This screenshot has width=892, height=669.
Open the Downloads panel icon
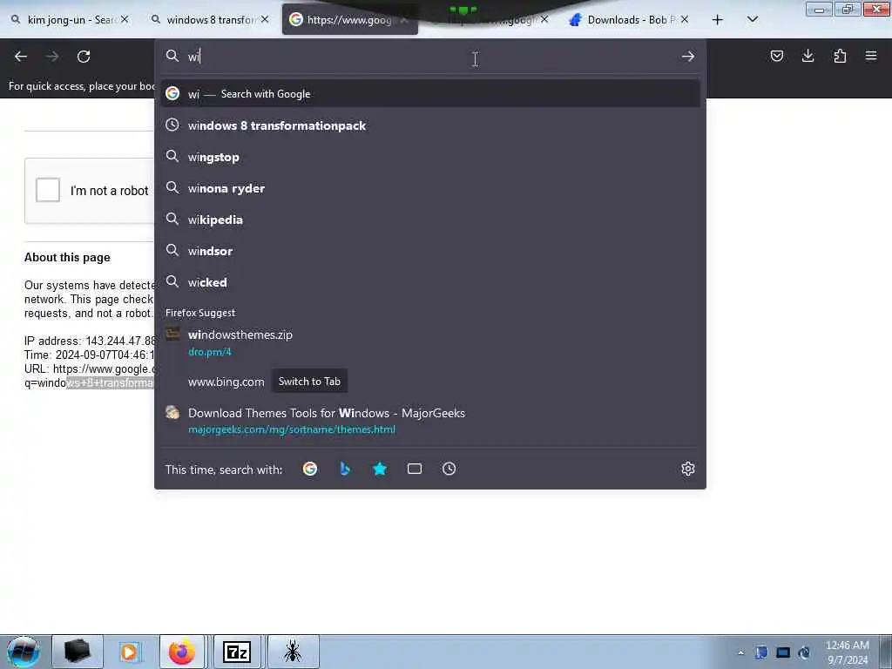pyautogui.click(x=808, y=56)
